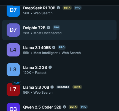Open info icon beside Llama 3.3 70B
Screen dimensions: 119x111
tap(52, 87)
